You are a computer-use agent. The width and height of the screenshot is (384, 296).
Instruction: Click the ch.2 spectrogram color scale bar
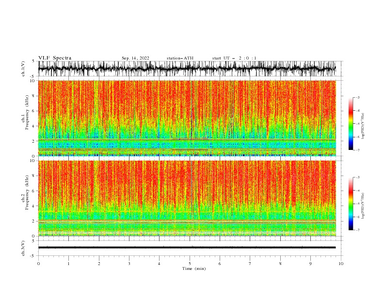tap(351, 204)
